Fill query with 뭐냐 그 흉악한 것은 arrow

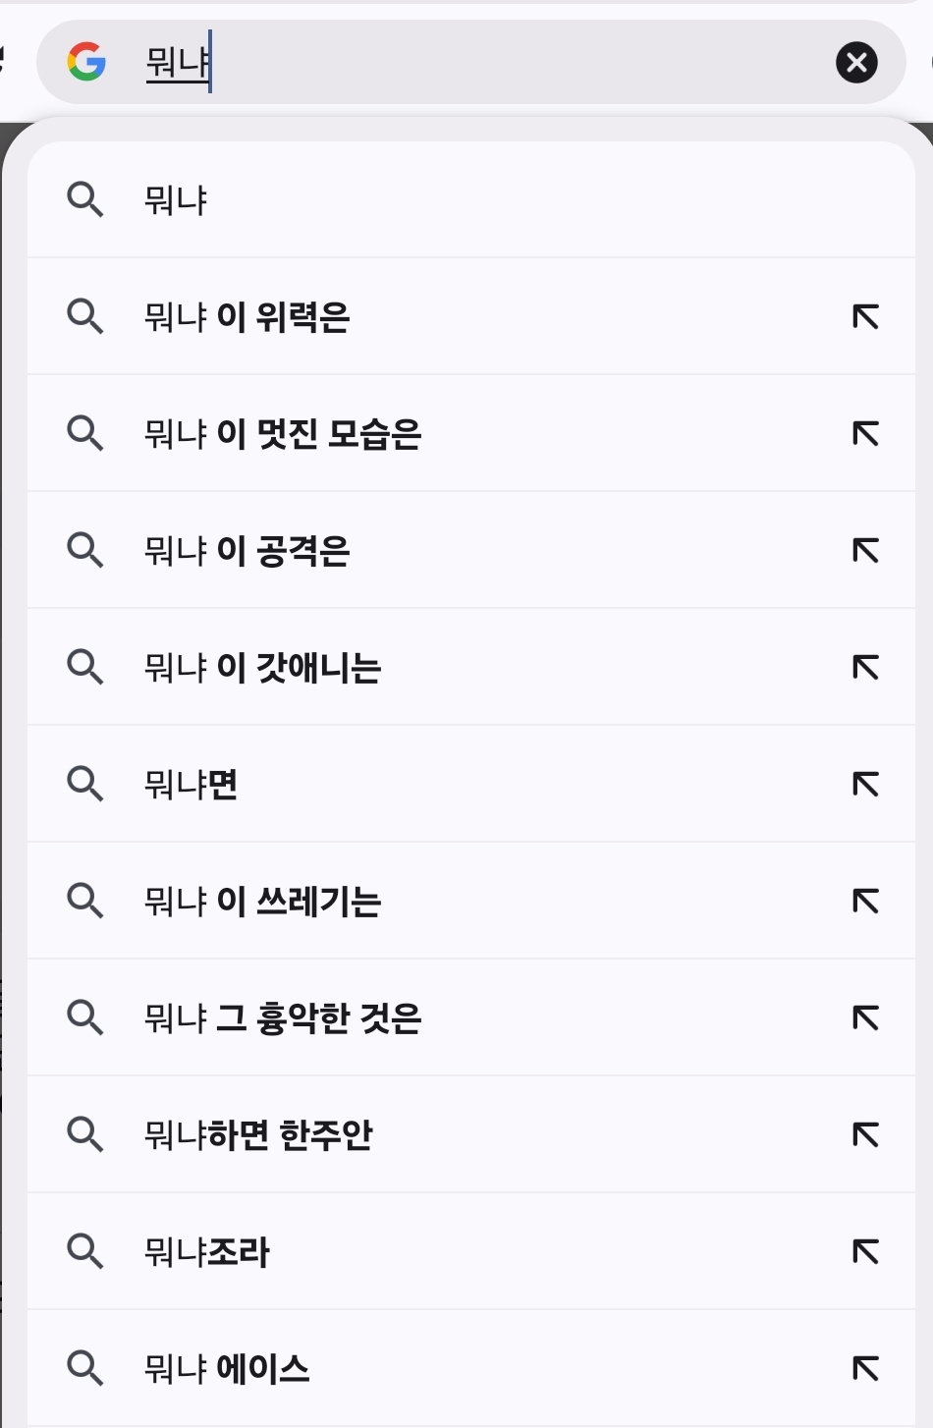(865, 1018)
